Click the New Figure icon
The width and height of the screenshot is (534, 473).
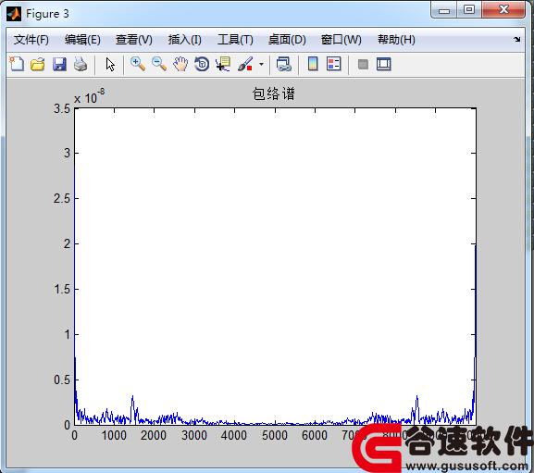(17, 64)
